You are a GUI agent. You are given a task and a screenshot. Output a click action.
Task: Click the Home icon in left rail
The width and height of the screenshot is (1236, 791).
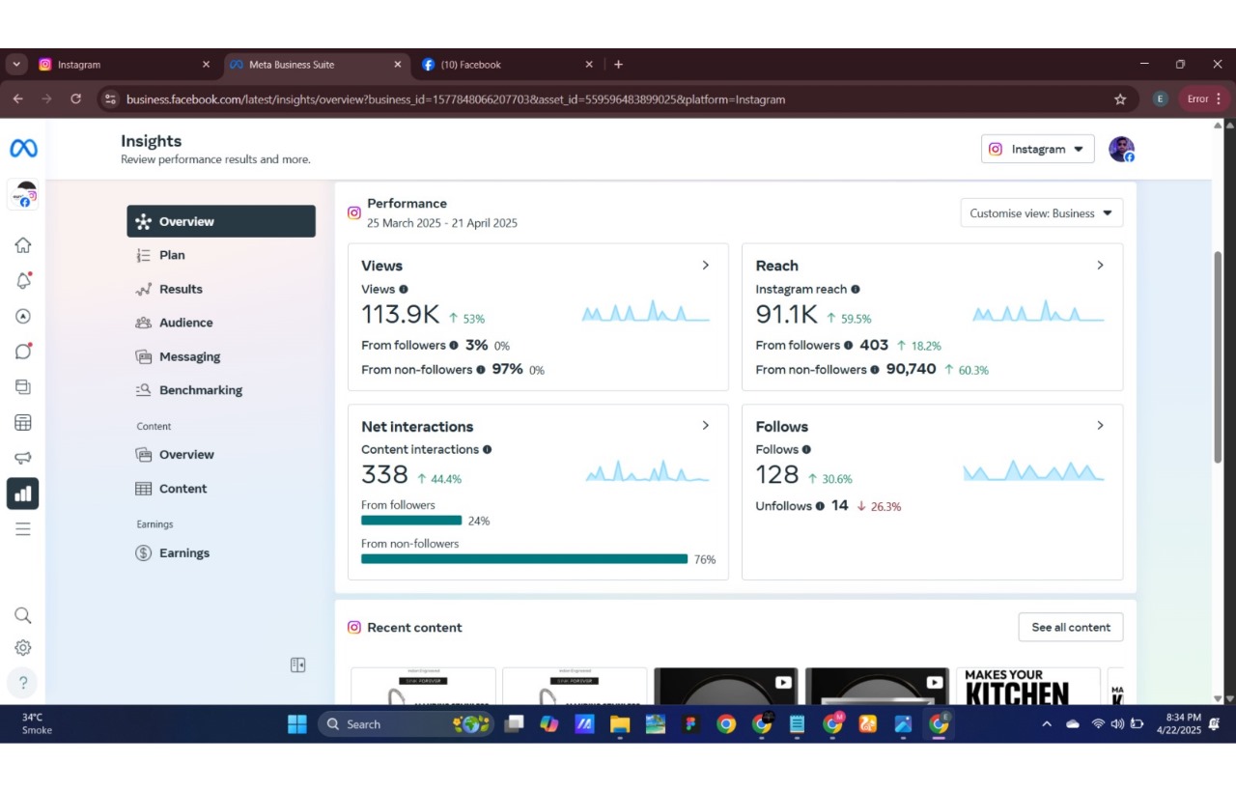point(23,245)
